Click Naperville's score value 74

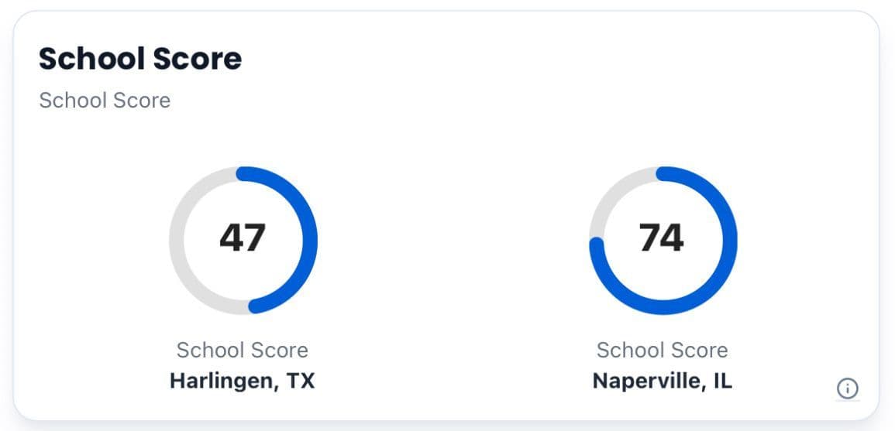(x=662, y=238)
